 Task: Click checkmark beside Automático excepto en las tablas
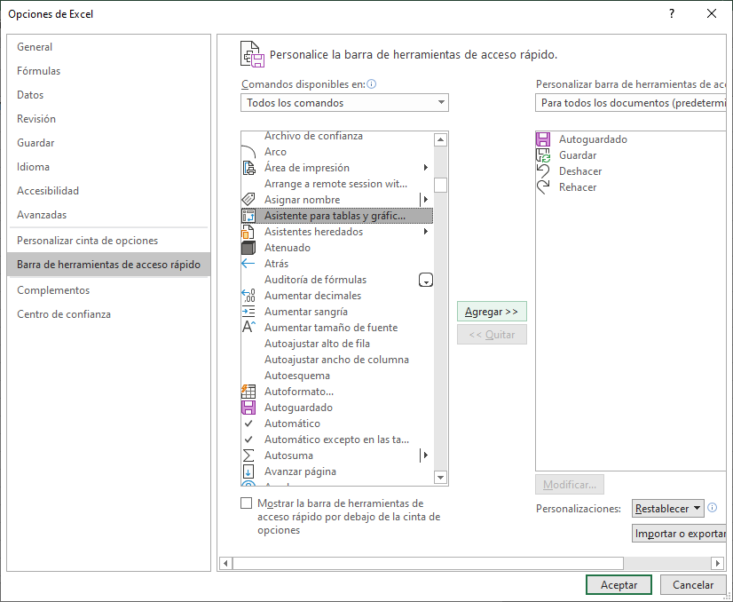coord(248,440)
